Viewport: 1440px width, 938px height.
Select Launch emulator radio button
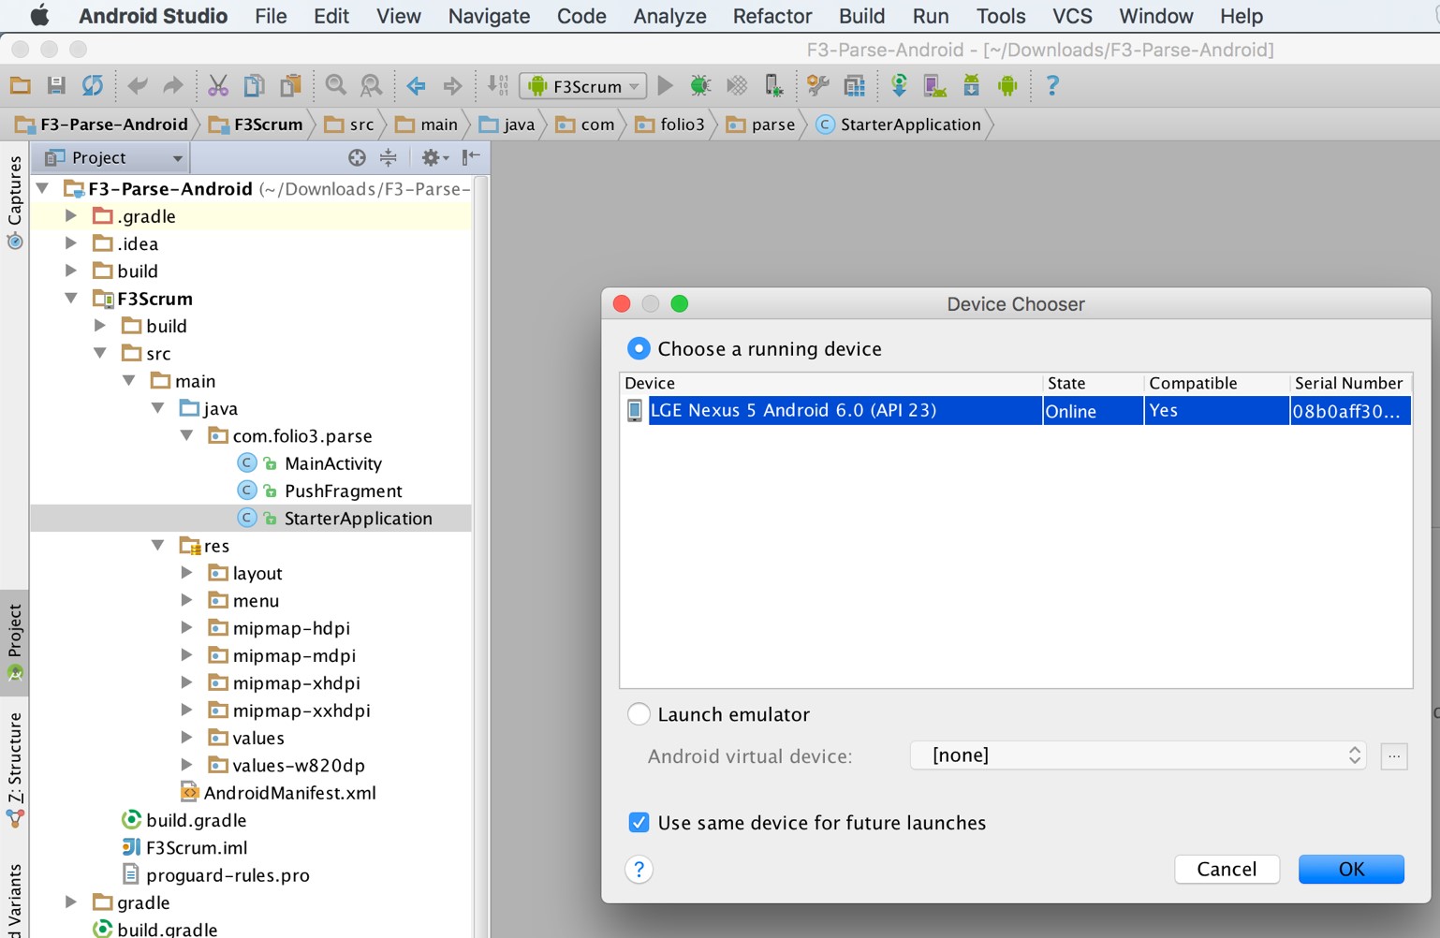(639, 714)
